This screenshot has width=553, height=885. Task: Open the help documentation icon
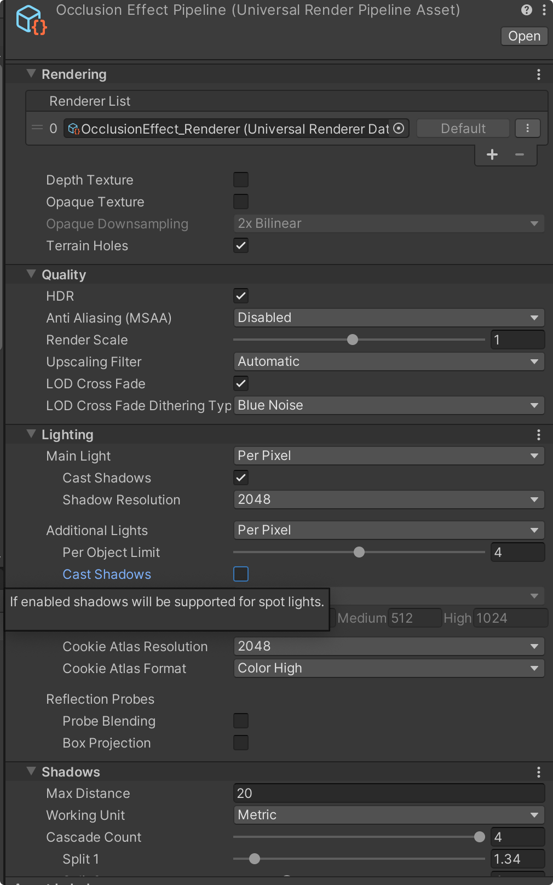point(526,10)
